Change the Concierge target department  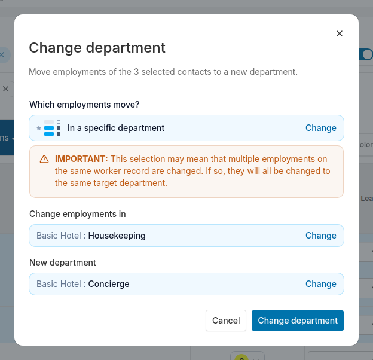pyautogui.click(x=320, y=284)
